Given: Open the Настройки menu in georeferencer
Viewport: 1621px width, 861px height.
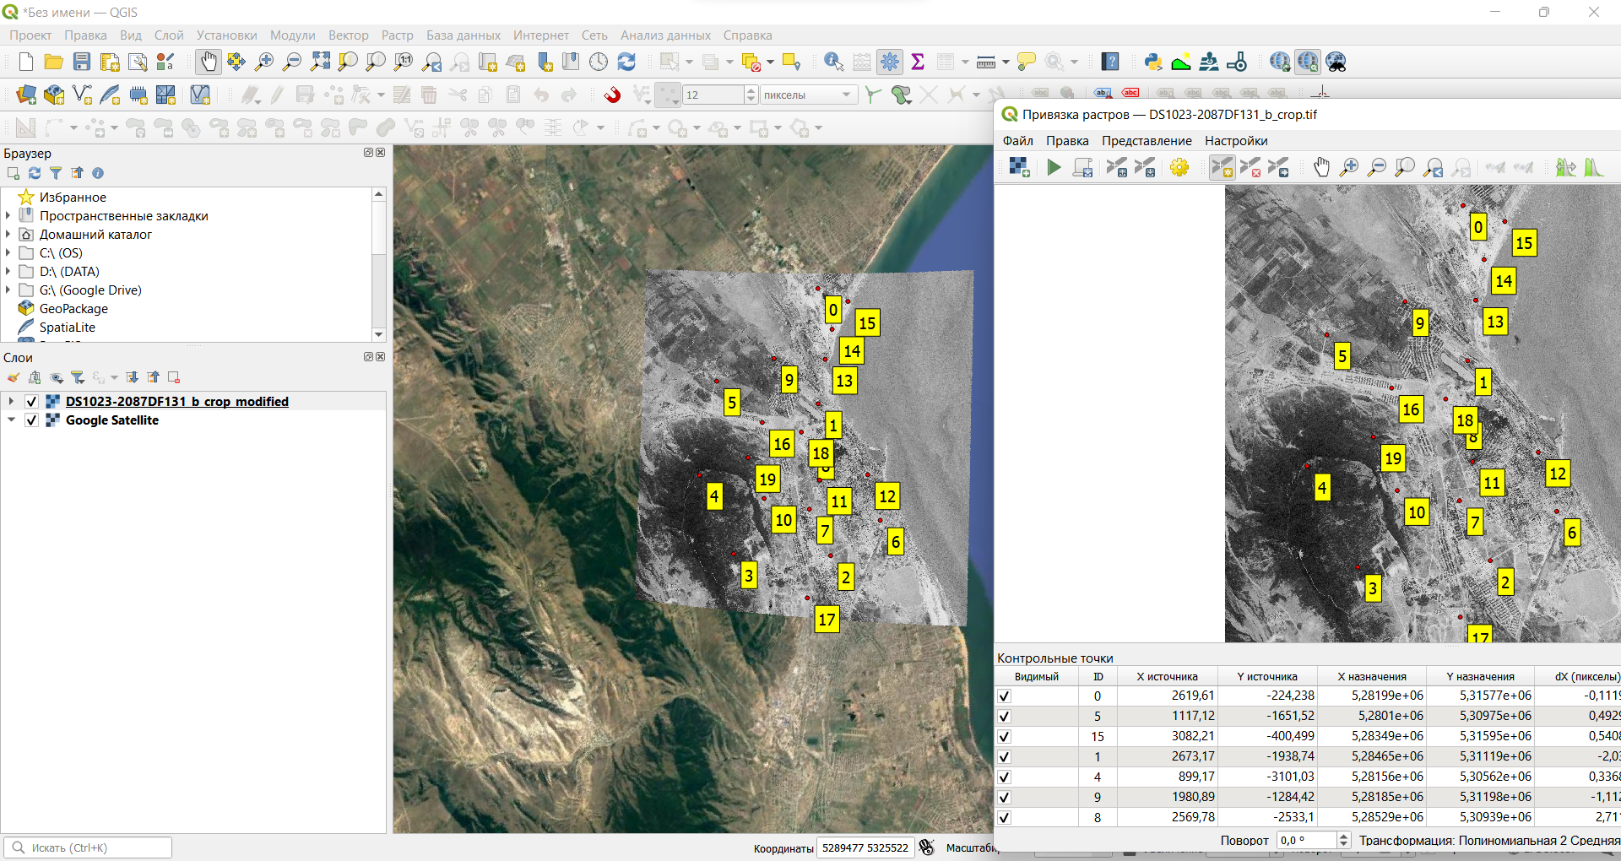Looking at the screenshot, I should click(1235, 141).
